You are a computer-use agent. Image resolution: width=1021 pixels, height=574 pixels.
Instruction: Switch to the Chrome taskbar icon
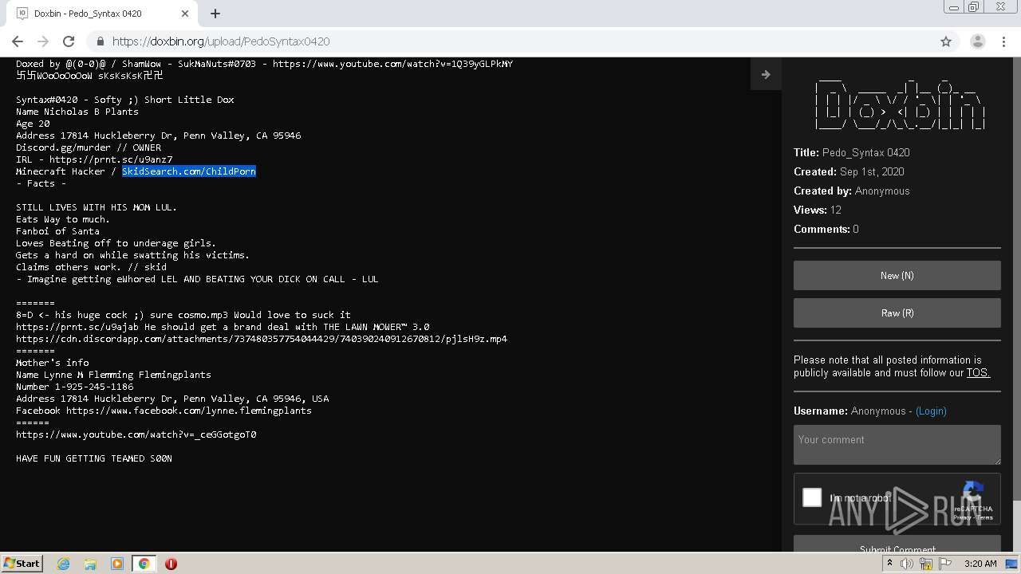144,564
